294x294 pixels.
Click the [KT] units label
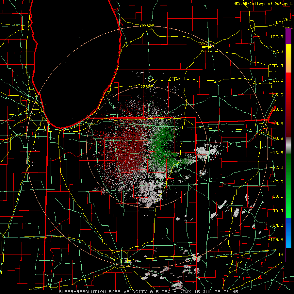pos(279,23)
